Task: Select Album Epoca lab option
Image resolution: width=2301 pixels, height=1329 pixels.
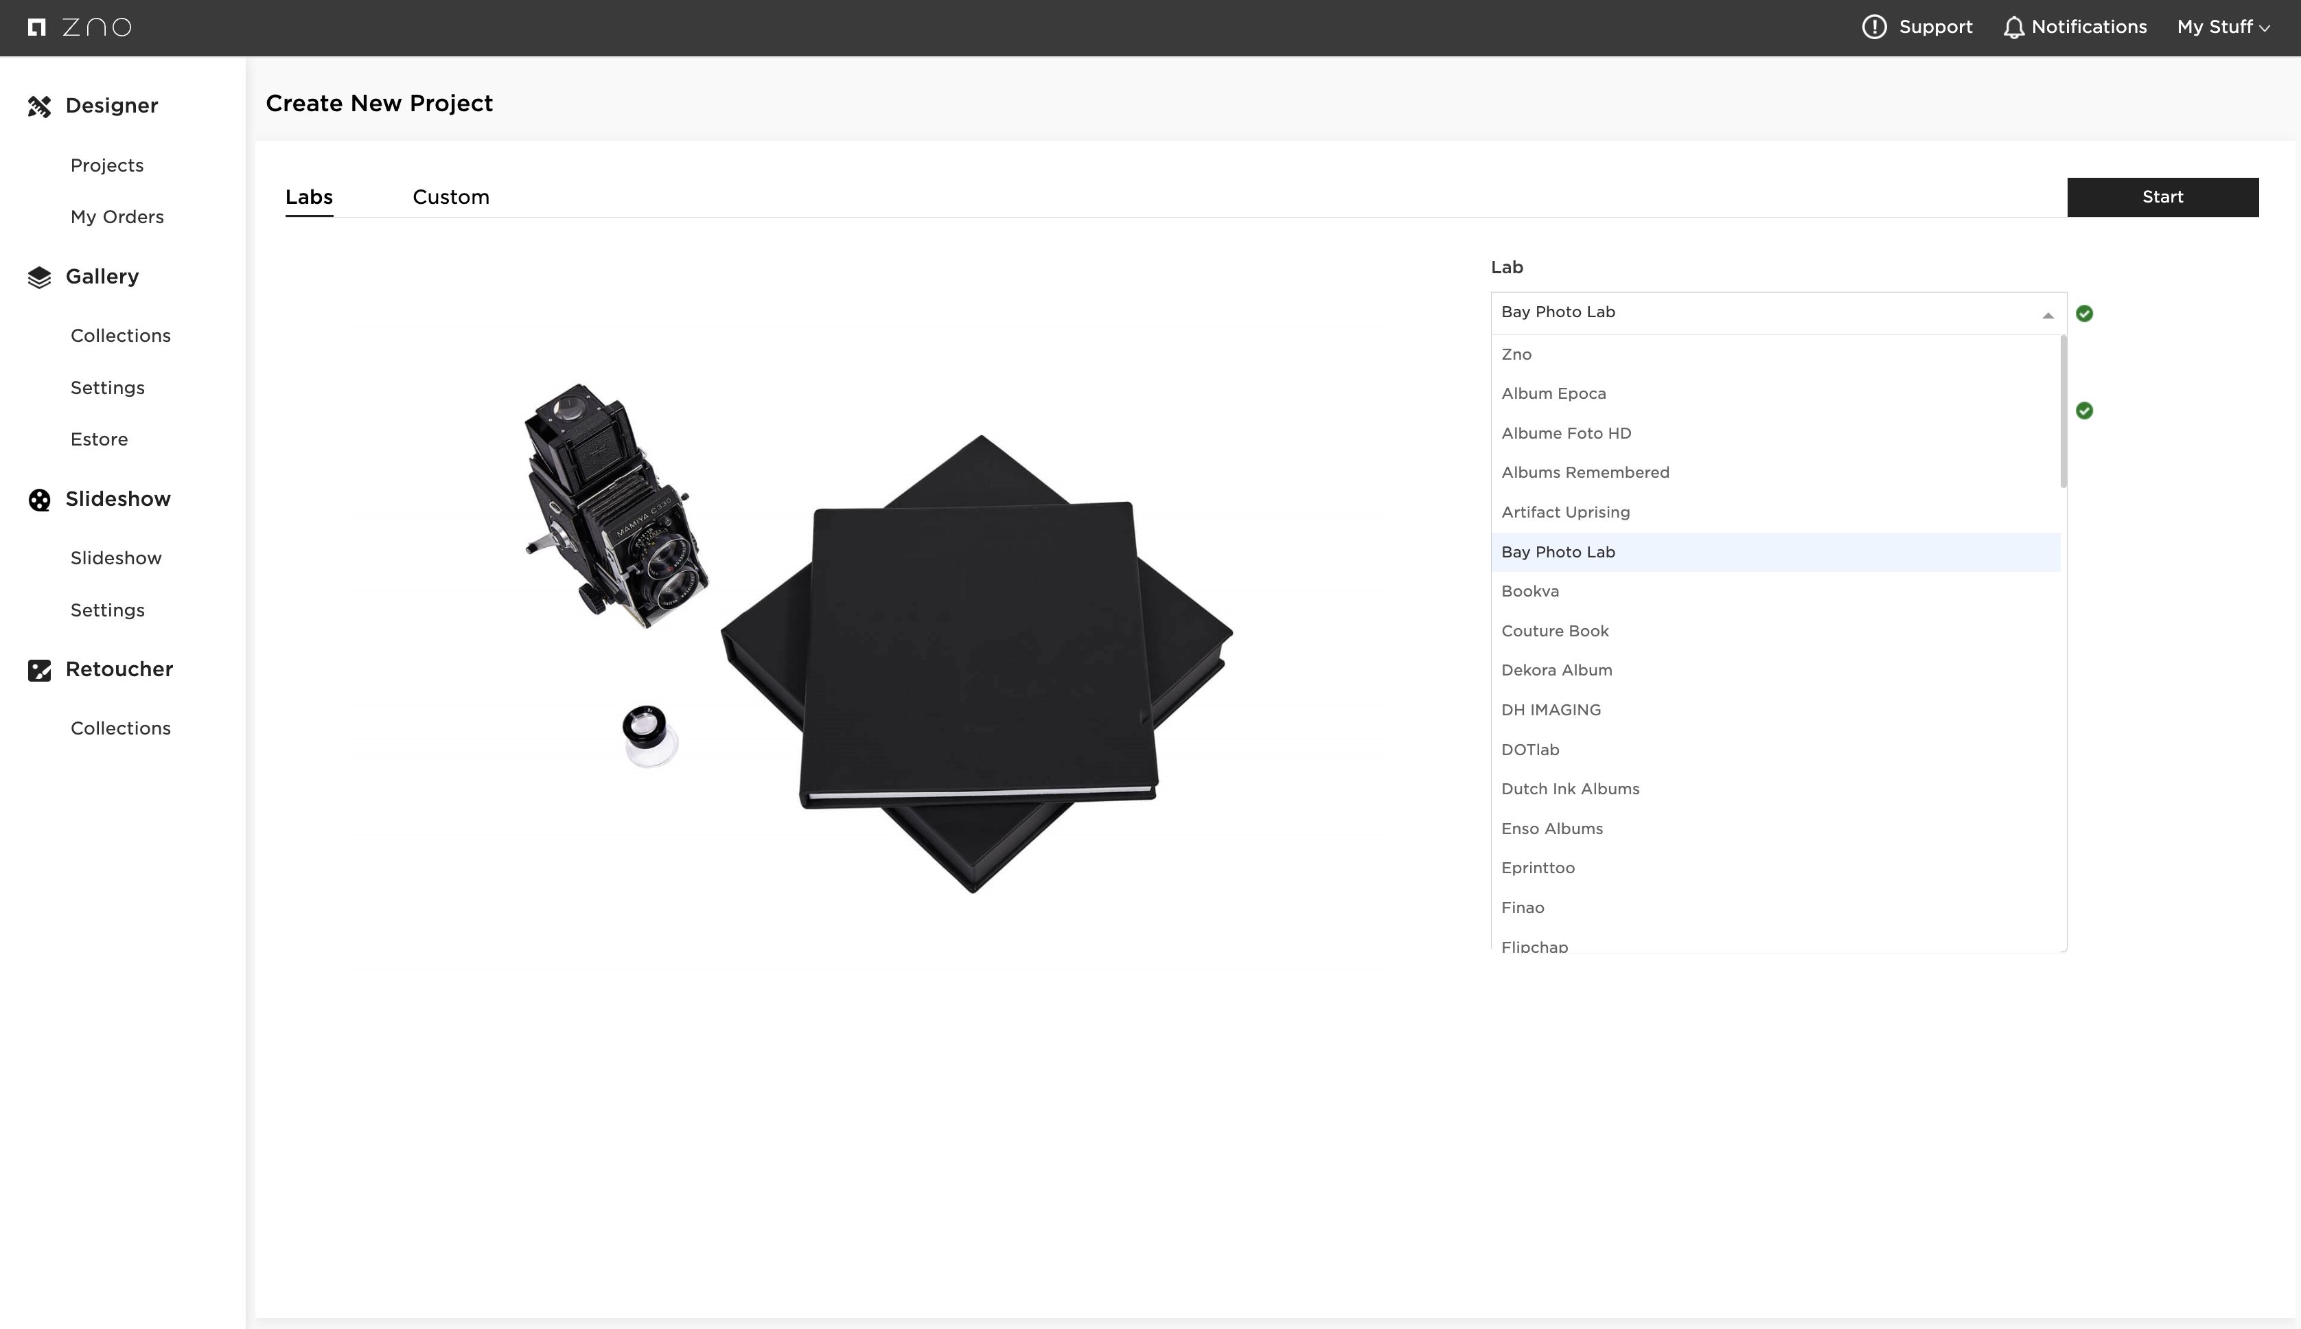Action: click(1775, 393)
